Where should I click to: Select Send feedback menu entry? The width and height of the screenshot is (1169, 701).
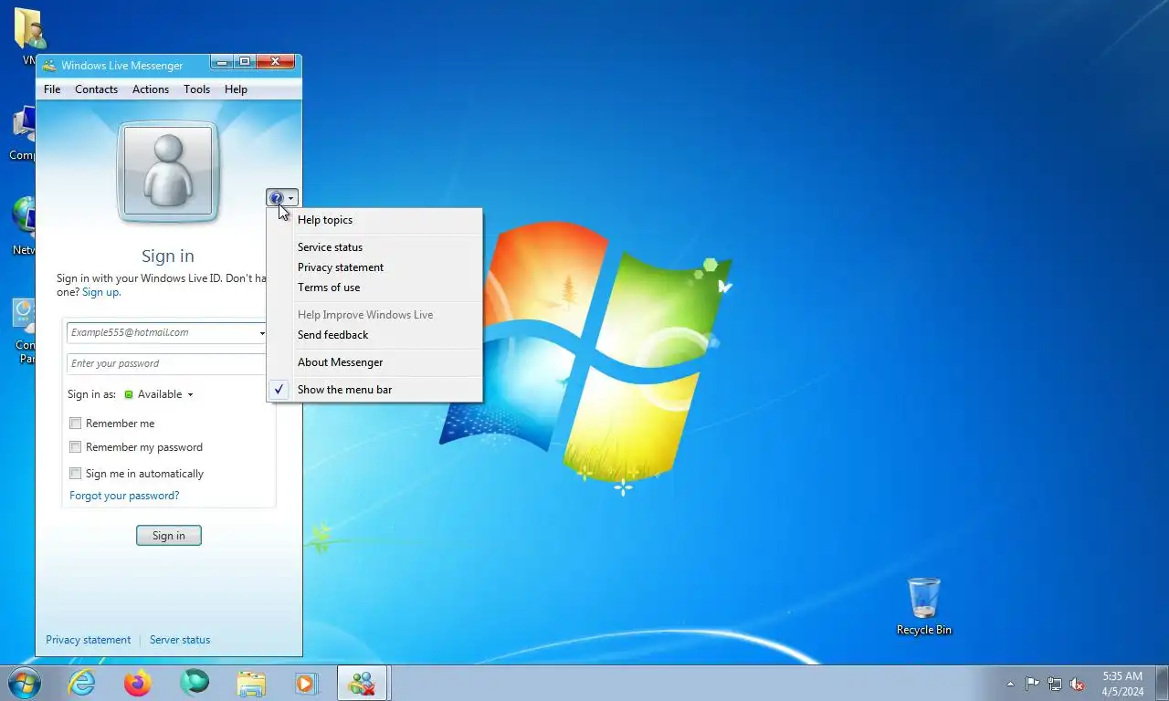pyautogui.click(x=374, y=335)
